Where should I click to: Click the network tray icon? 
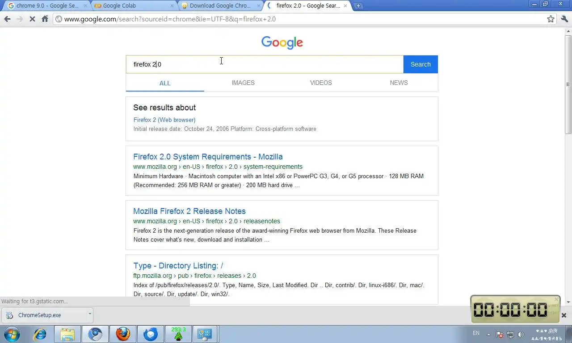pos(510,335)
